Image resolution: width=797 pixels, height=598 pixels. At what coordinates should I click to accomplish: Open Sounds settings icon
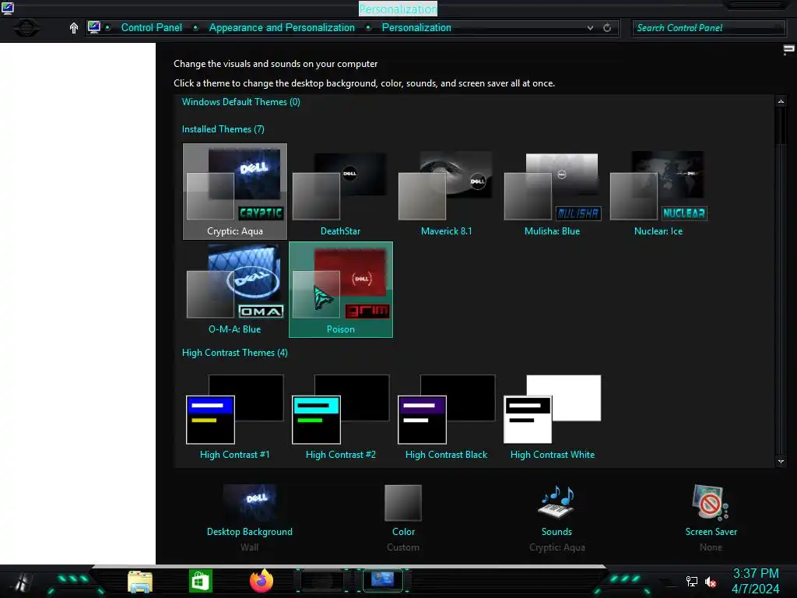tap(556, 502)
